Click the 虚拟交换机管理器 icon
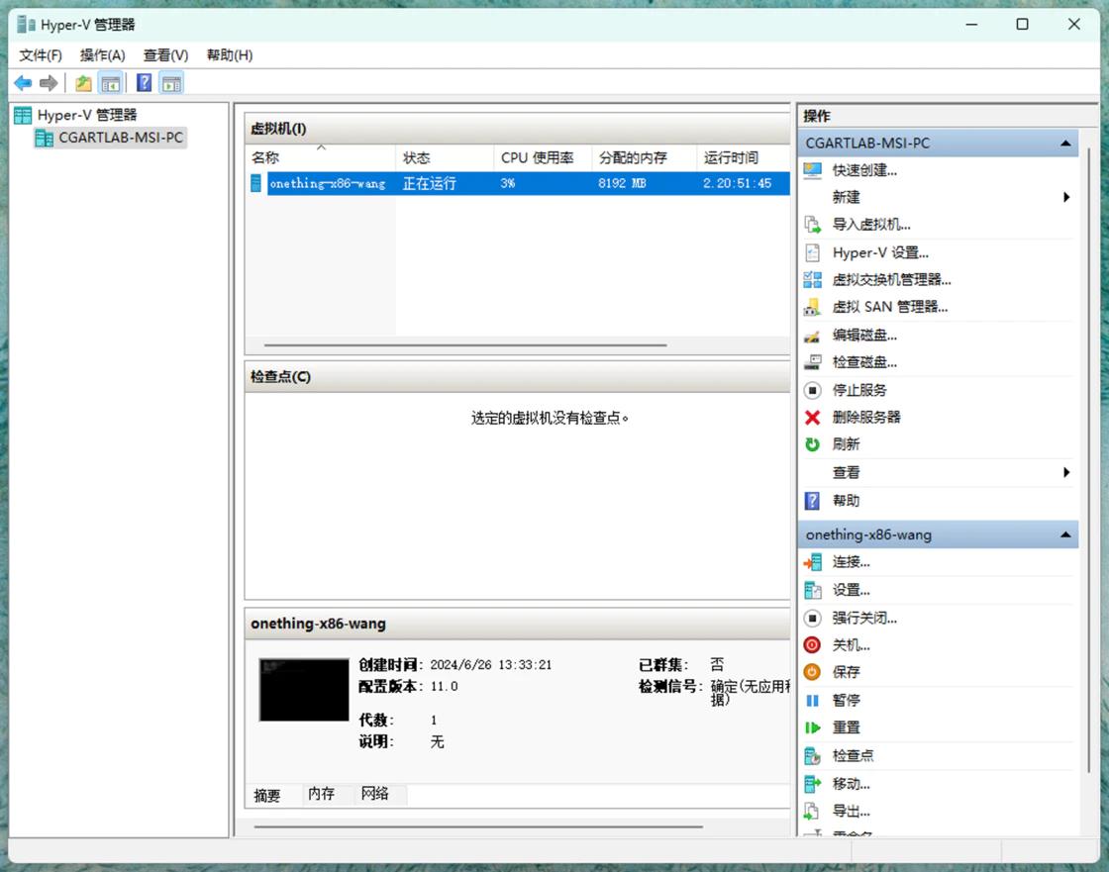The width and height of the screenshot is (1109, 872). (x=813, y=280)
